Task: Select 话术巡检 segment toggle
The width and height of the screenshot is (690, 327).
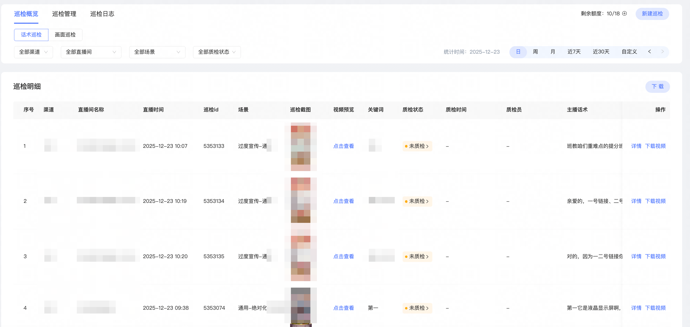Action: pyautogui.click(x=31, y=35)
